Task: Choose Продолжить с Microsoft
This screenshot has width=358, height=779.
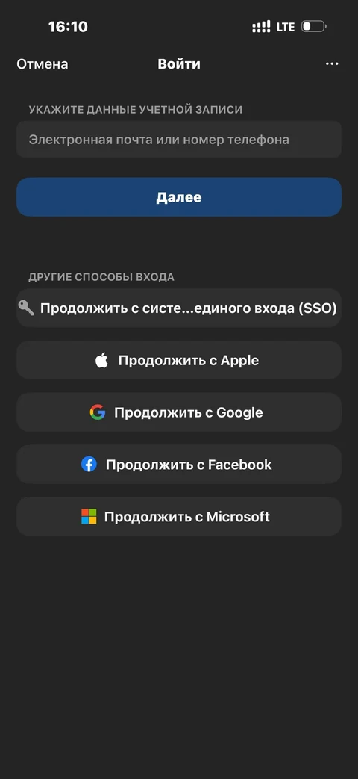Action: 179,516
